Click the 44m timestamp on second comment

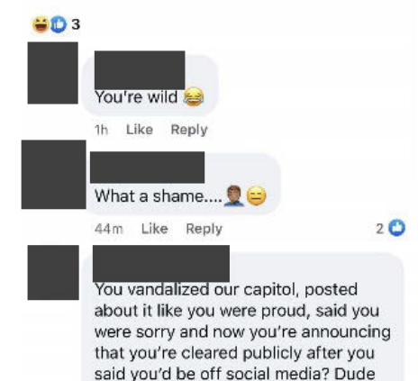pos(109,229)
